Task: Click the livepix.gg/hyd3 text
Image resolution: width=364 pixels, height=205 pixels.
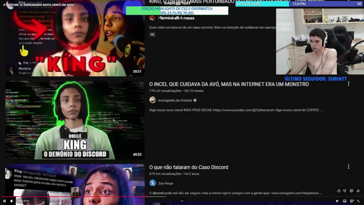Action: [177, 3]
